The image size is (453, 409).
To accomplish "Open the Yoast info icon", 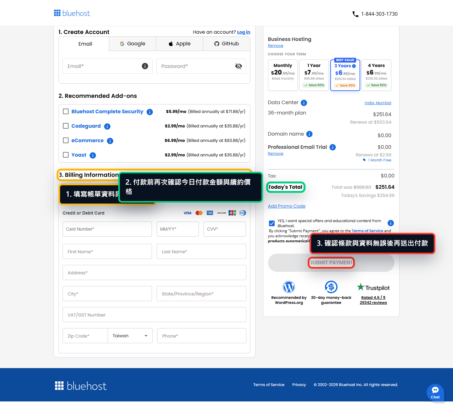I will 93,155.
